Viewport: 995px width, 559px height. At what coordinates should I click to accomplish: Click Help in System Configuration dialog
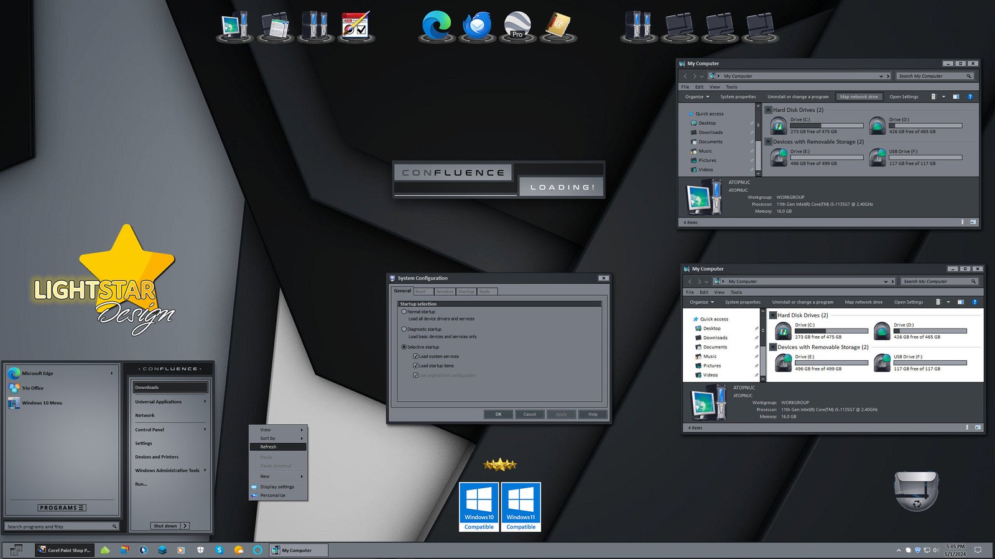point(593,414)
